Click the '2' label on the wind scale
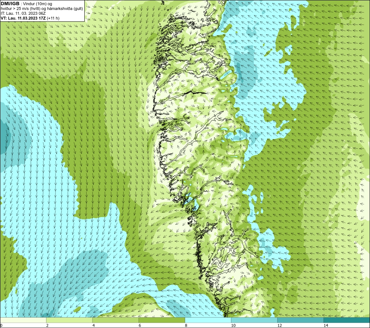 tap(47, 325)
